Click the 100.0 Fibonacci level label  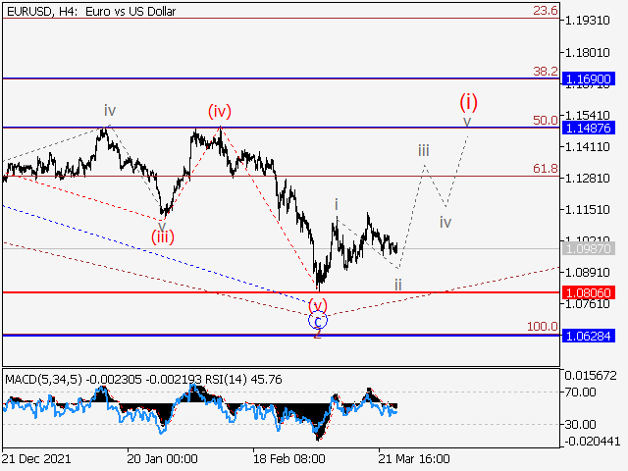click(542, 327)
